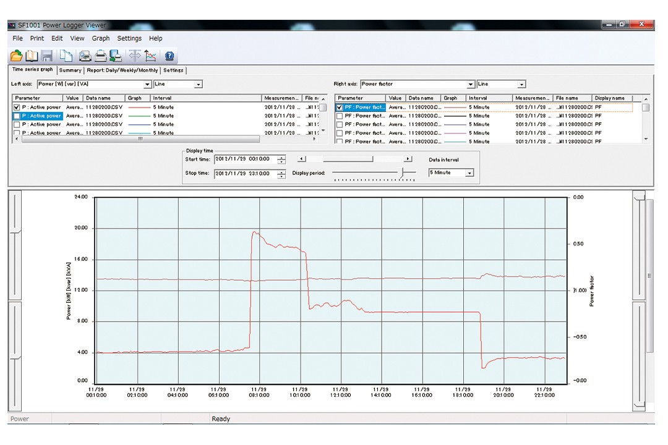Screen dimensions: 668x445
Task: Click right table Display name column header
Action: click(612, 98)
